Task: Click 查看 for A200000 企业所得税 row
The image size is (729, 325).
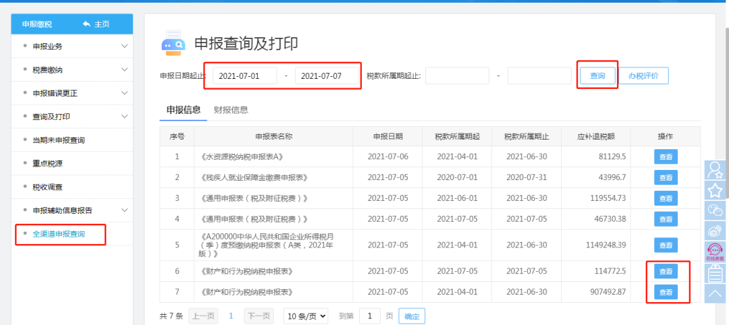Action: (x=666, y=245)
